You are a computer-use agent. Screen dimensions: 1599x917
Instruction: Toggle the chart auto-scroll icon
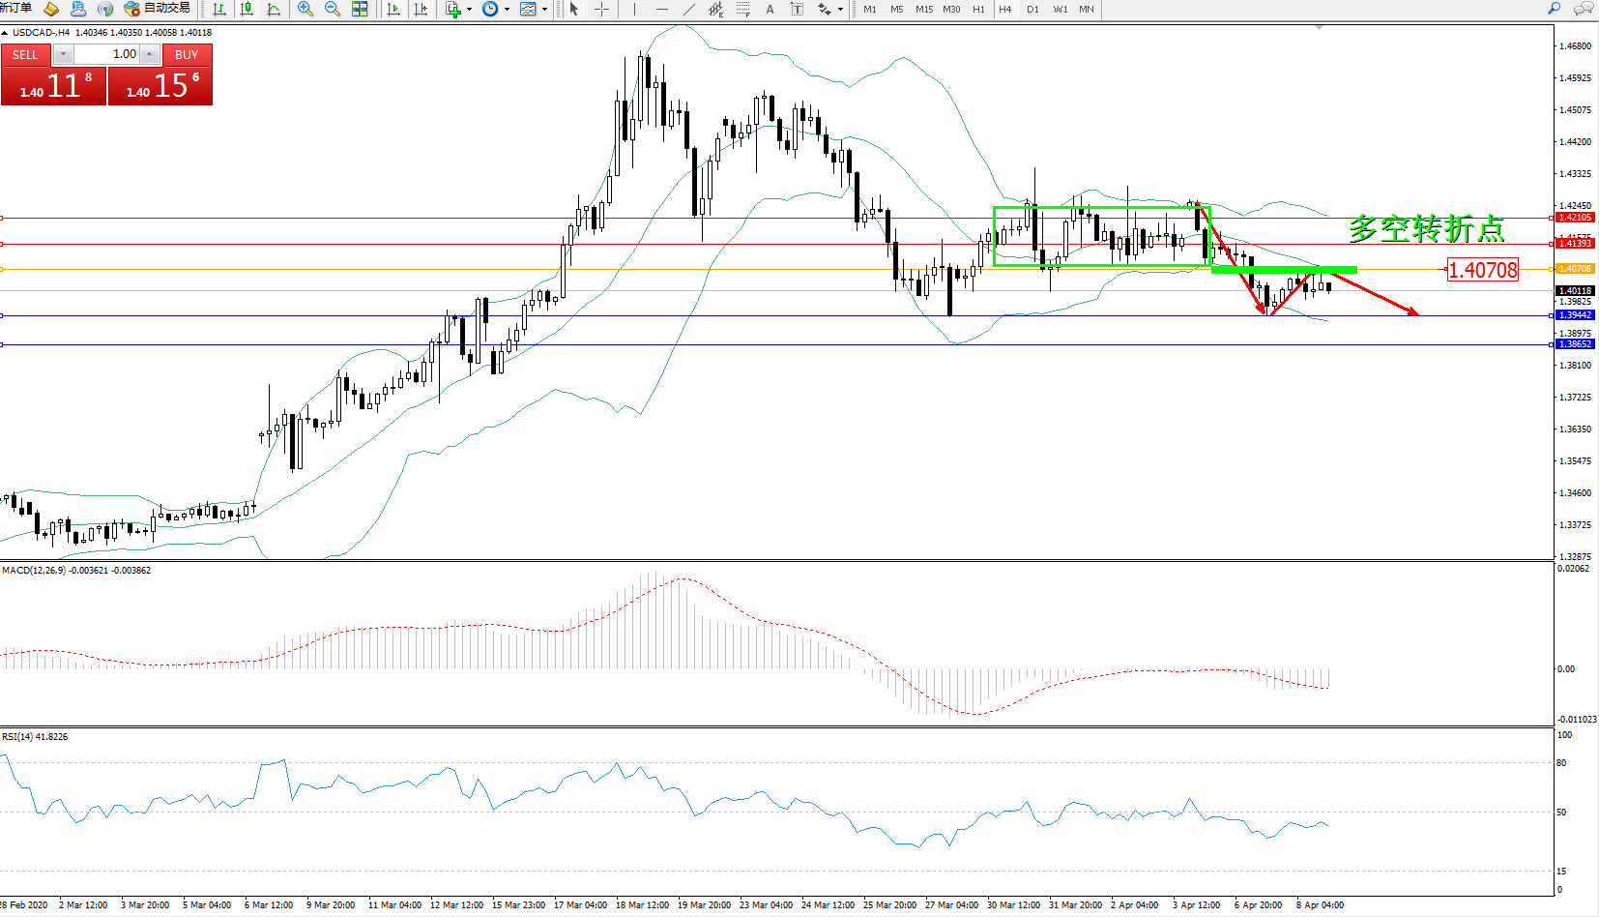pyautogui.click(x=393, y=9)
